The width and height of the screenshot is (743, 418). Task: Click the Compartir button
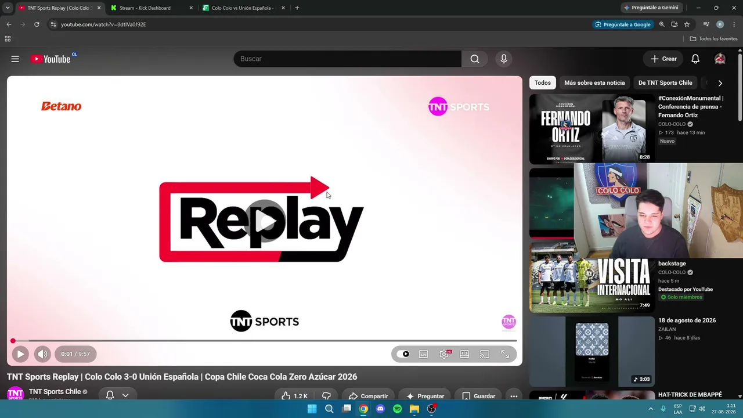point(368,396)
